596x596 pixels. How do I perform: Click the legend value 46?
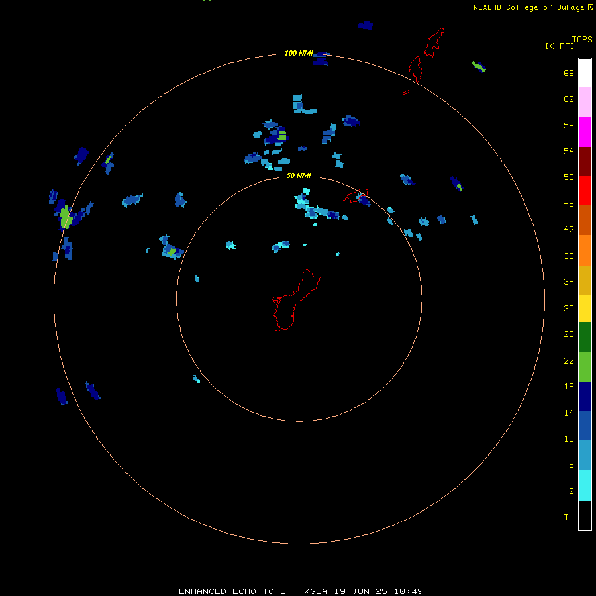point(569,204)
